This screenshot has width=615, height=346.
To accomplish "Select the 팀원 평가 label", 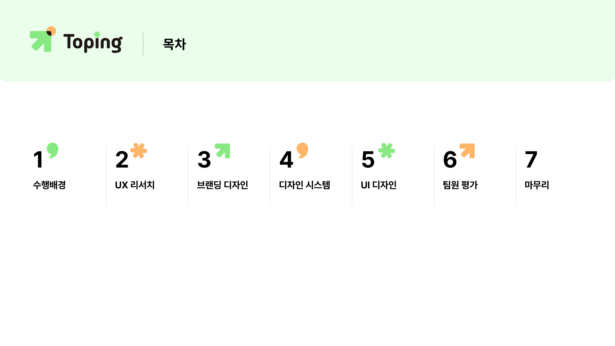I will click(x=460, y=185).
